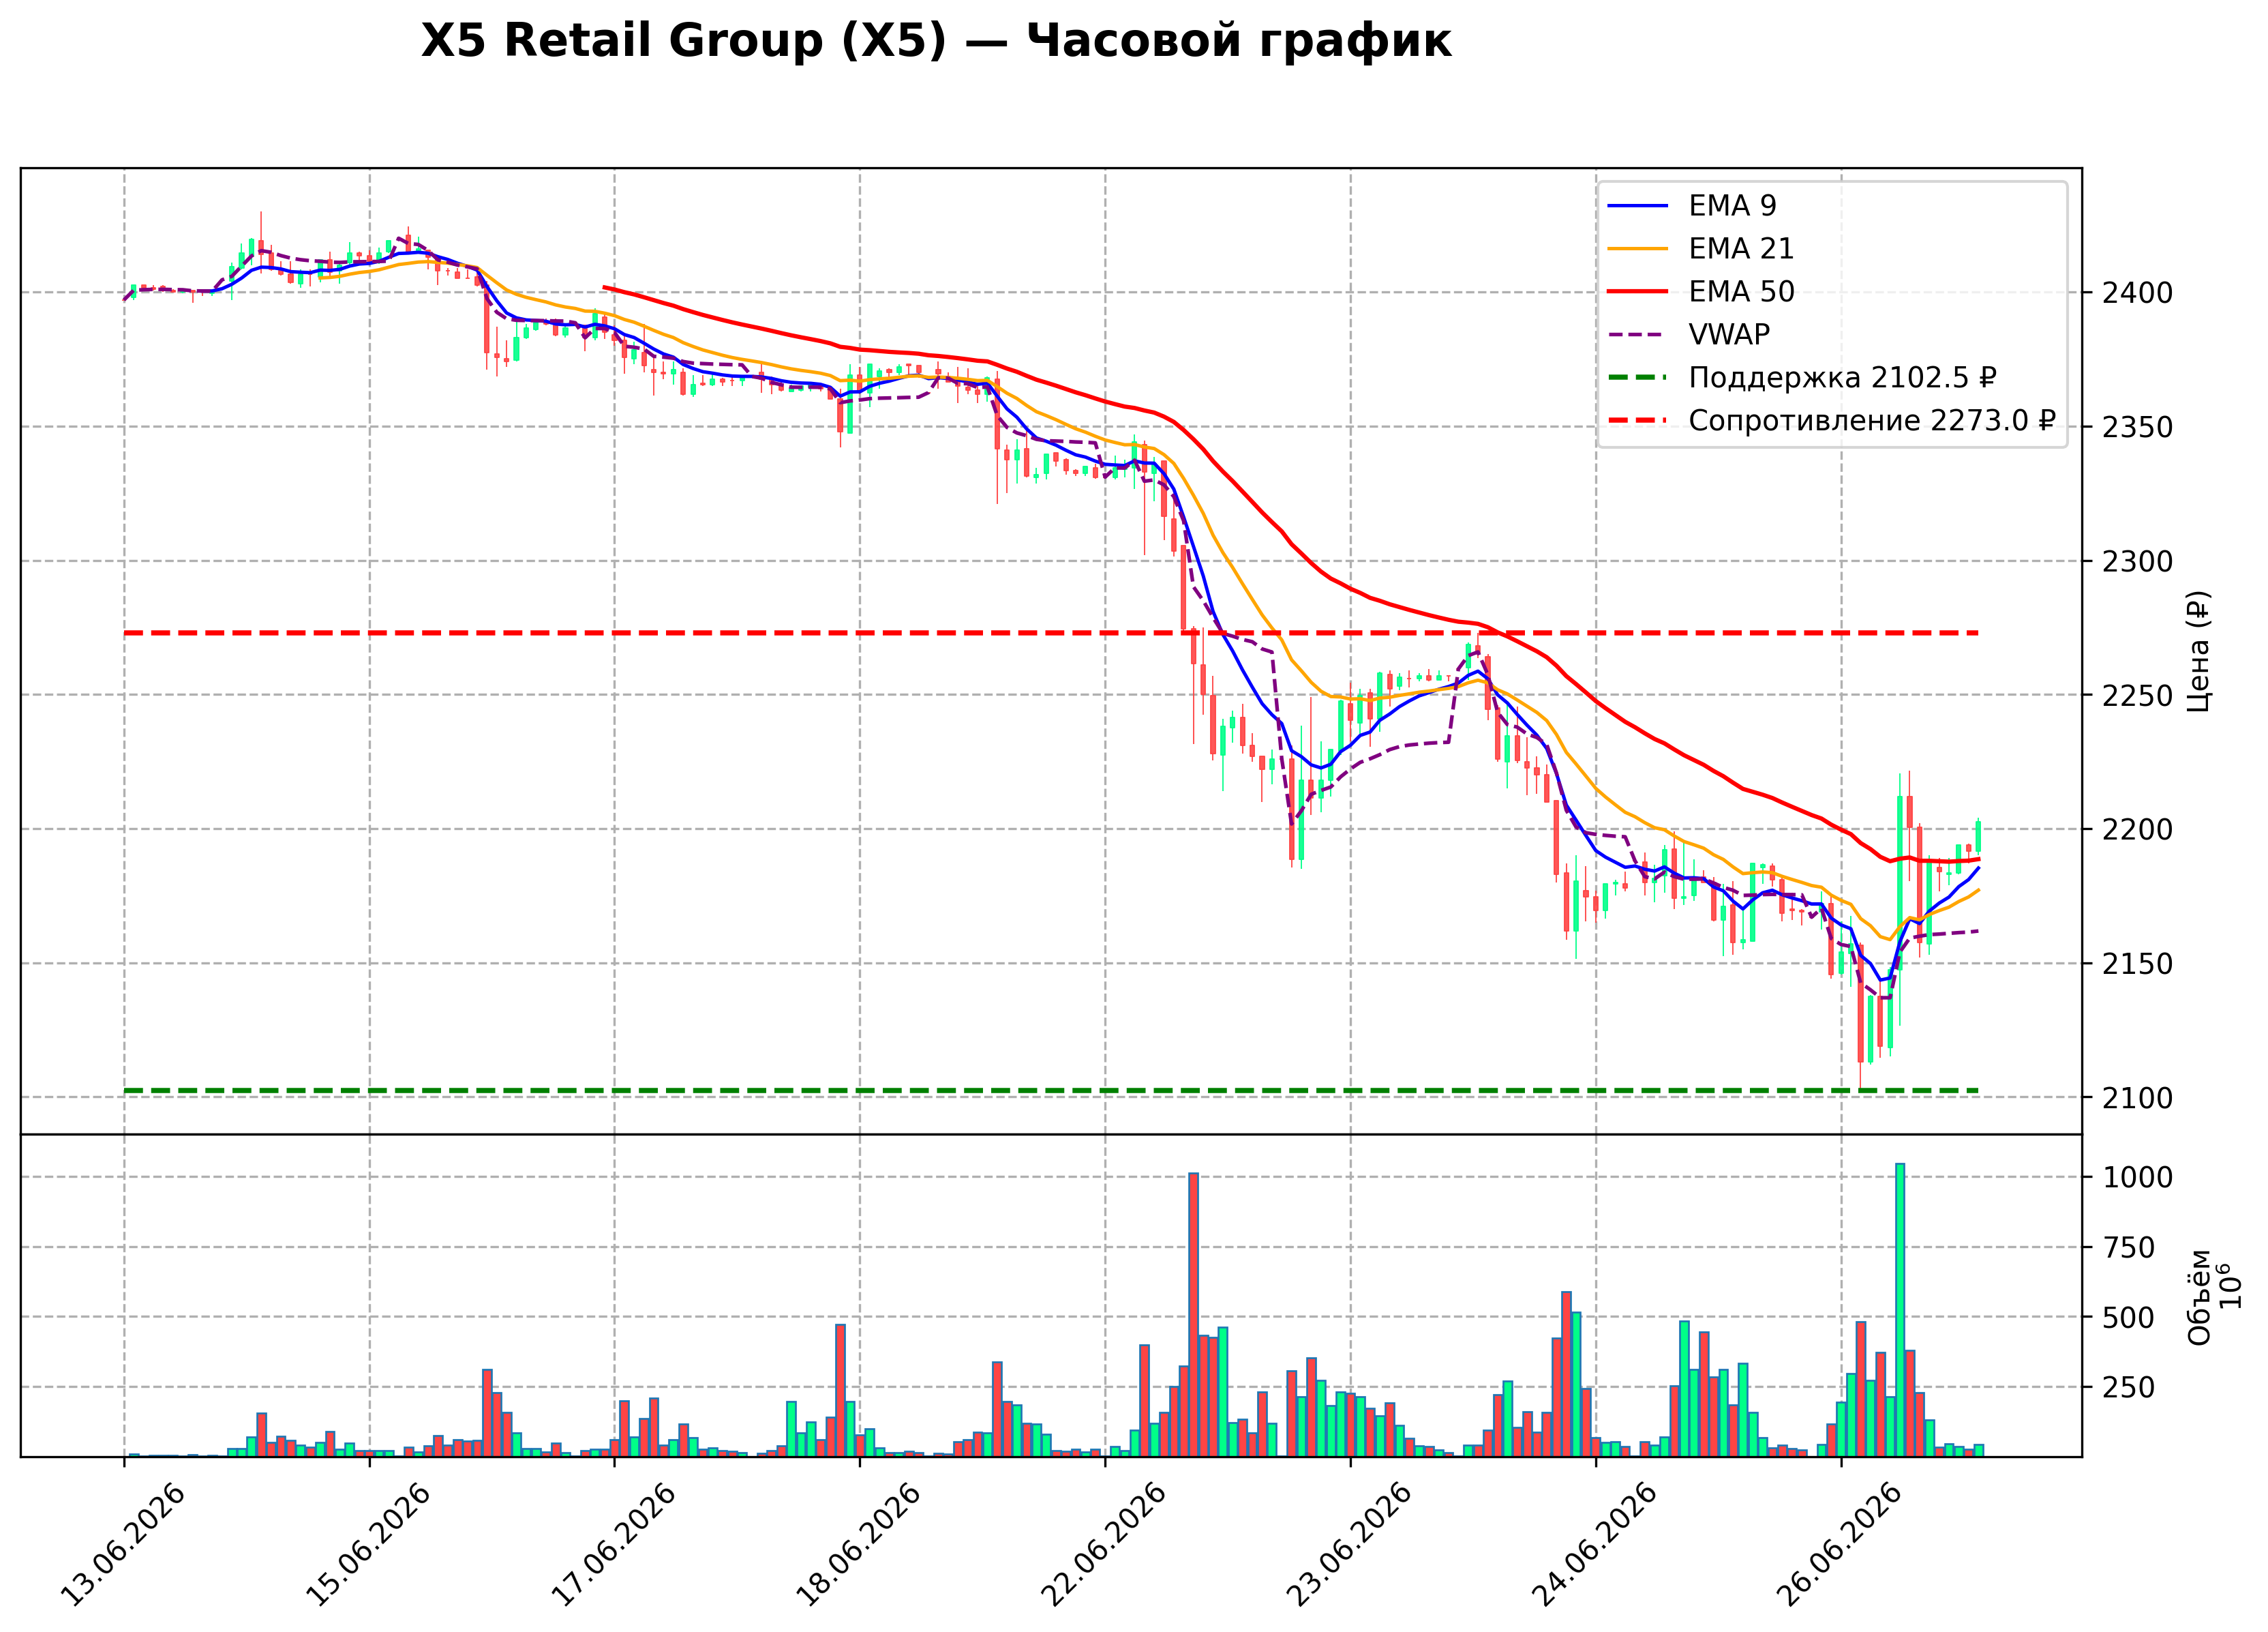Click price axis label 2100
Screen dimensions: 2268x1632
[x=2138, y=1098]
